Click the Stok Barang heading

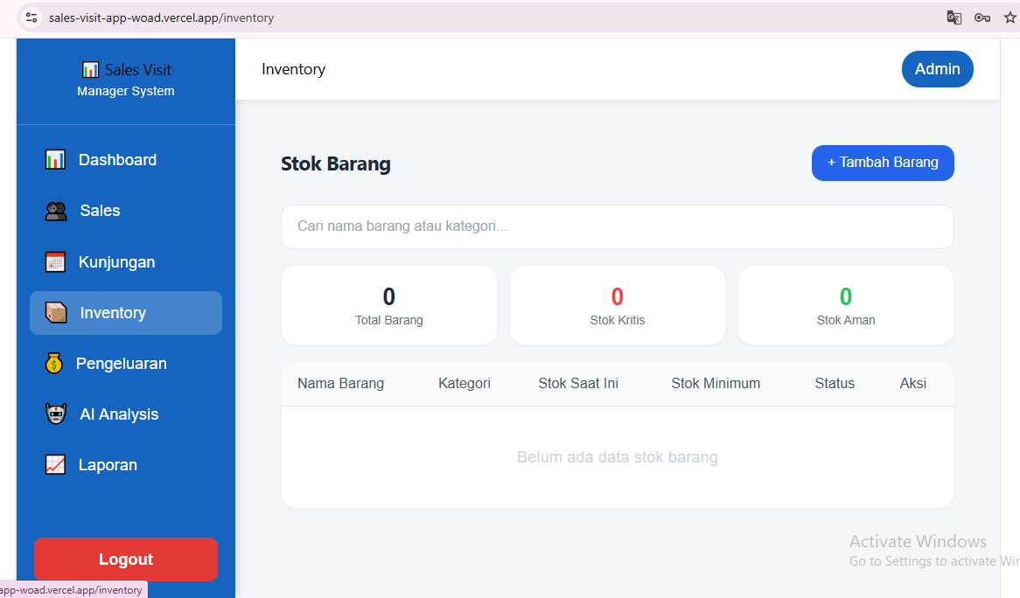336,163
